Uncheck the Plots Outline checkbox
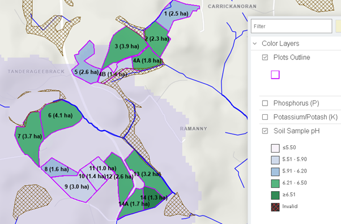The width and height of the screenshot is (341, 224). click(x=265, y=57)
